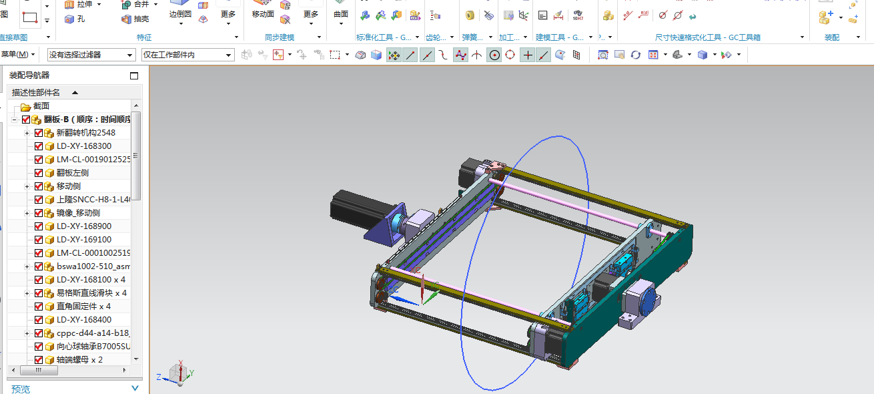Click the navigator vertical scrollbar
Screen dimensions: 874x394
(x=136, y=156)
